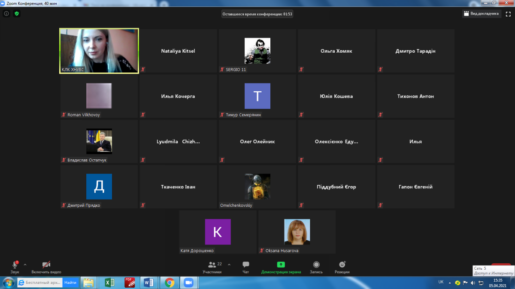Image resolution: width=515 pixels, height=289 pixels.
Task: Open the Реакции menu
Action: (x=342, y=267)
